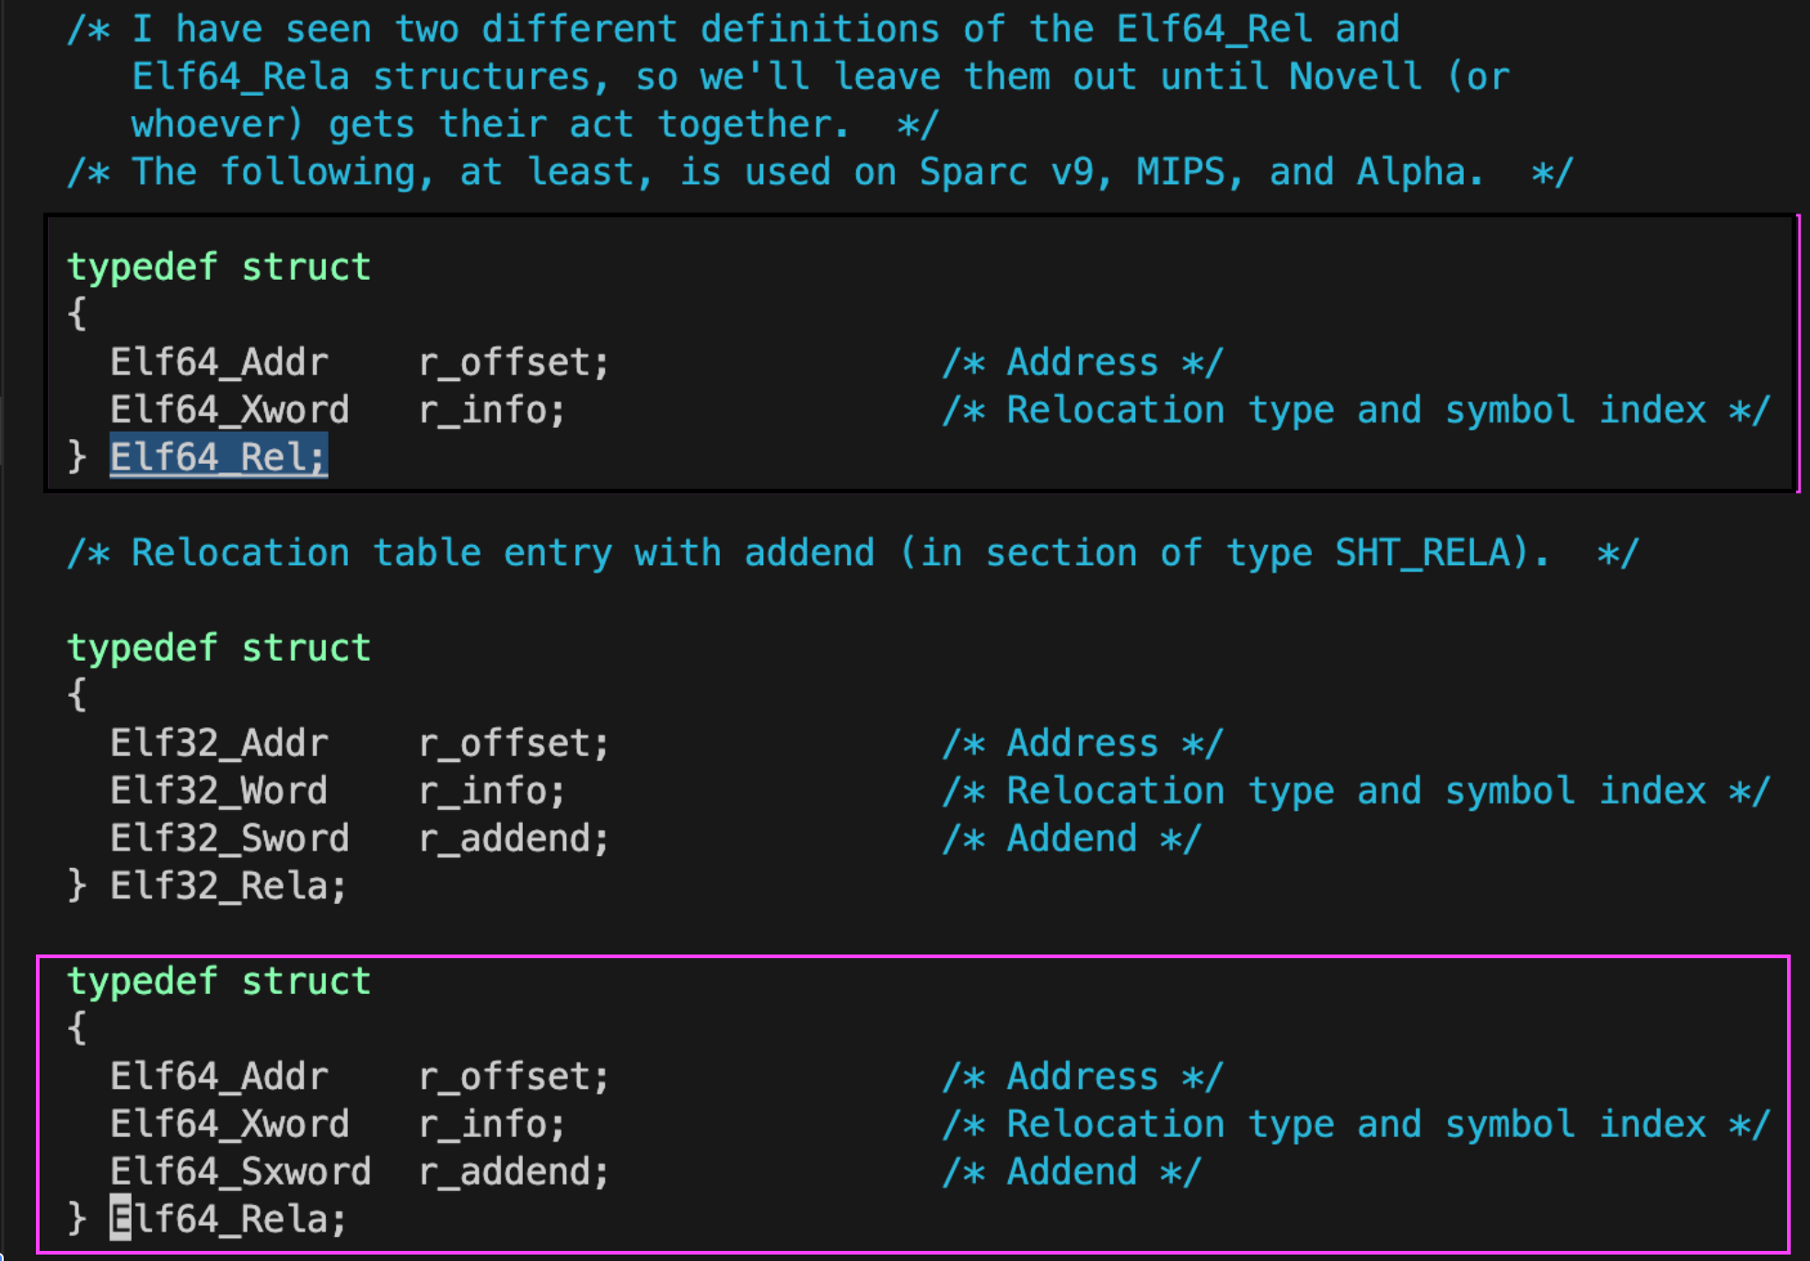Click r_info; in the Elf64_Rel struct
Viewport: 1810px width, 1261px height.
coord(492,409)
